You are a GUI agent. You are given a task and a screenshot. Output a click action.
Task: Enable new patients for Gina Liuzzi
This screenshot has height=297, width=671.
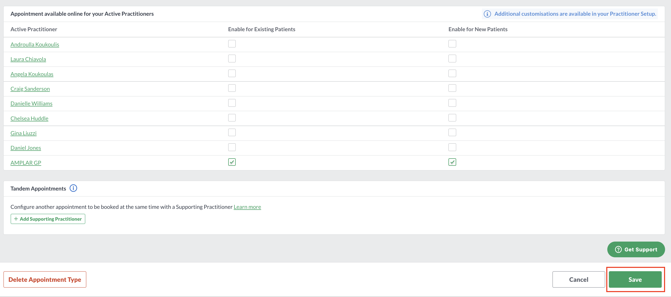(452, 133)
